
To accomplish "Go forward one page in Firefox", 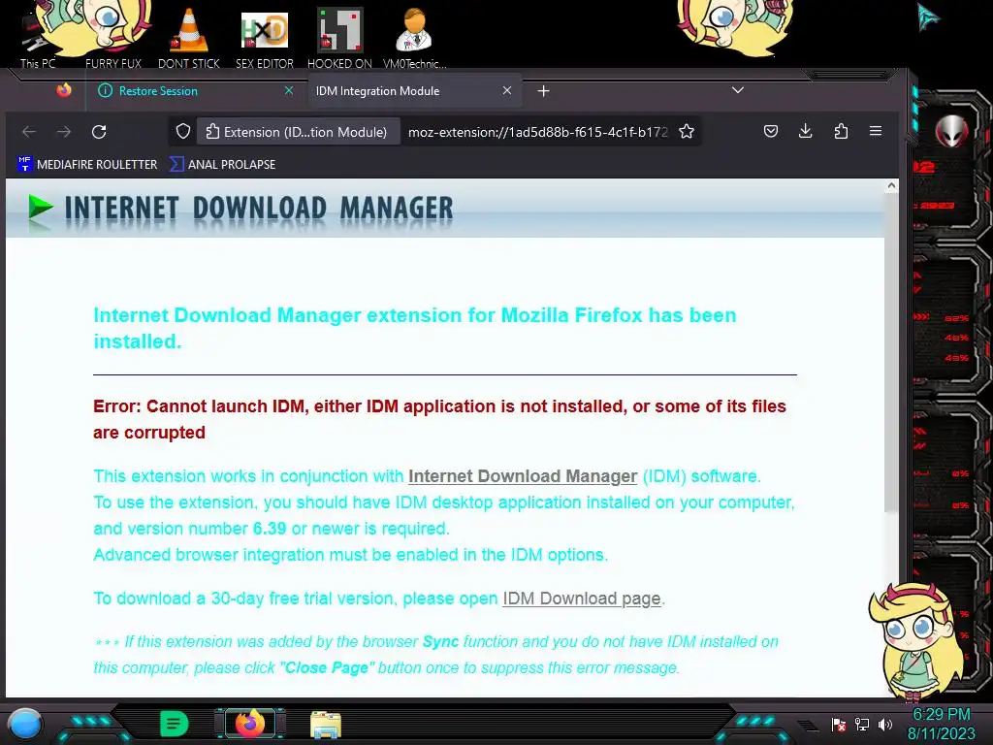I will click(64, 132).
